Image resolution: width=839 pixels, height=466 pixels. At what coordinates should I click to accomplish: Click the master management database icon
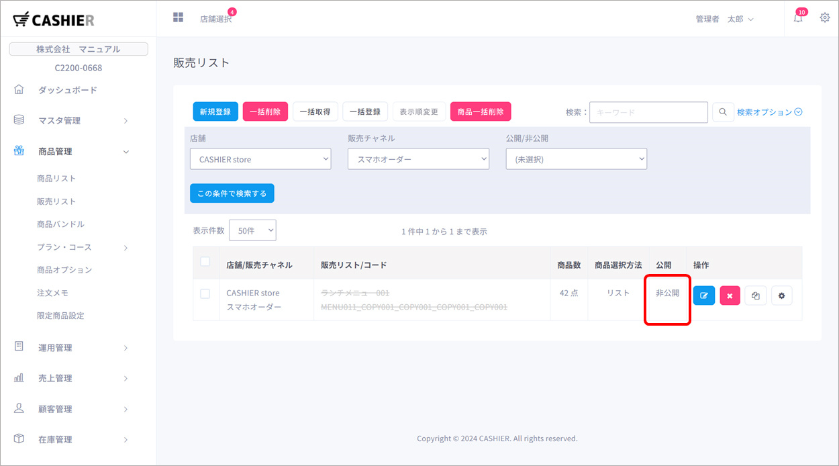pyautogui.click(x=19, y=120)
